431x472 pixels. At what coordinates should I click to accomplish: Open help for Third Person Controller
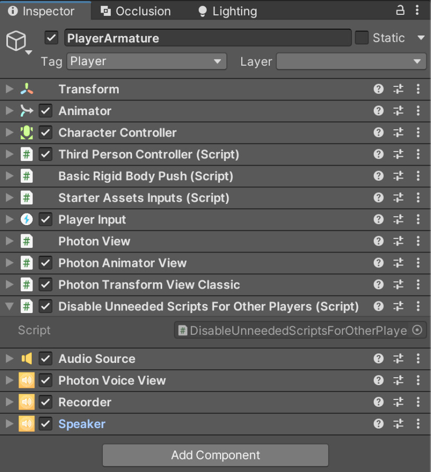[x=379, y=155]
